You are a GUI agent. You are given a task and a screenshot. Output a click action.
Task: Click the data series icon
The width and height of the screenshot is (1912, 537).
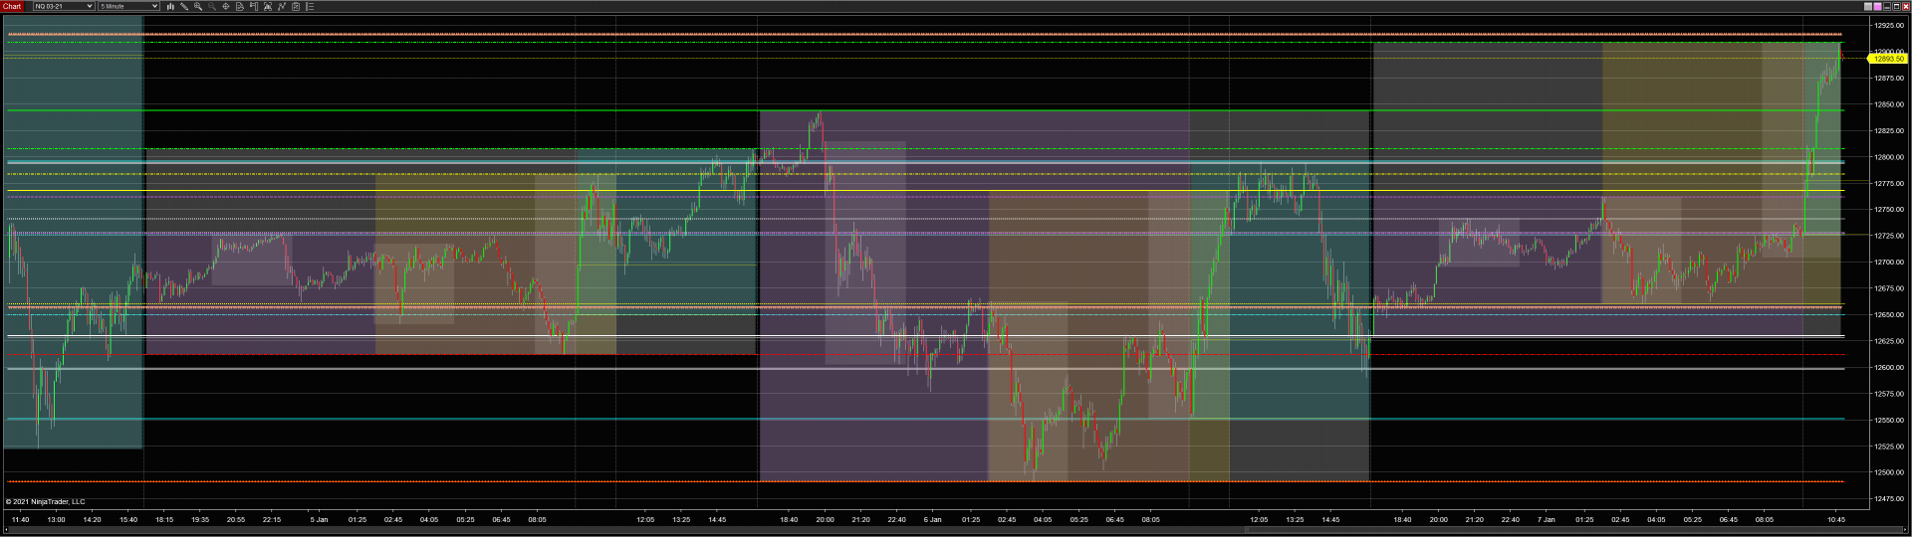point(268,6)
